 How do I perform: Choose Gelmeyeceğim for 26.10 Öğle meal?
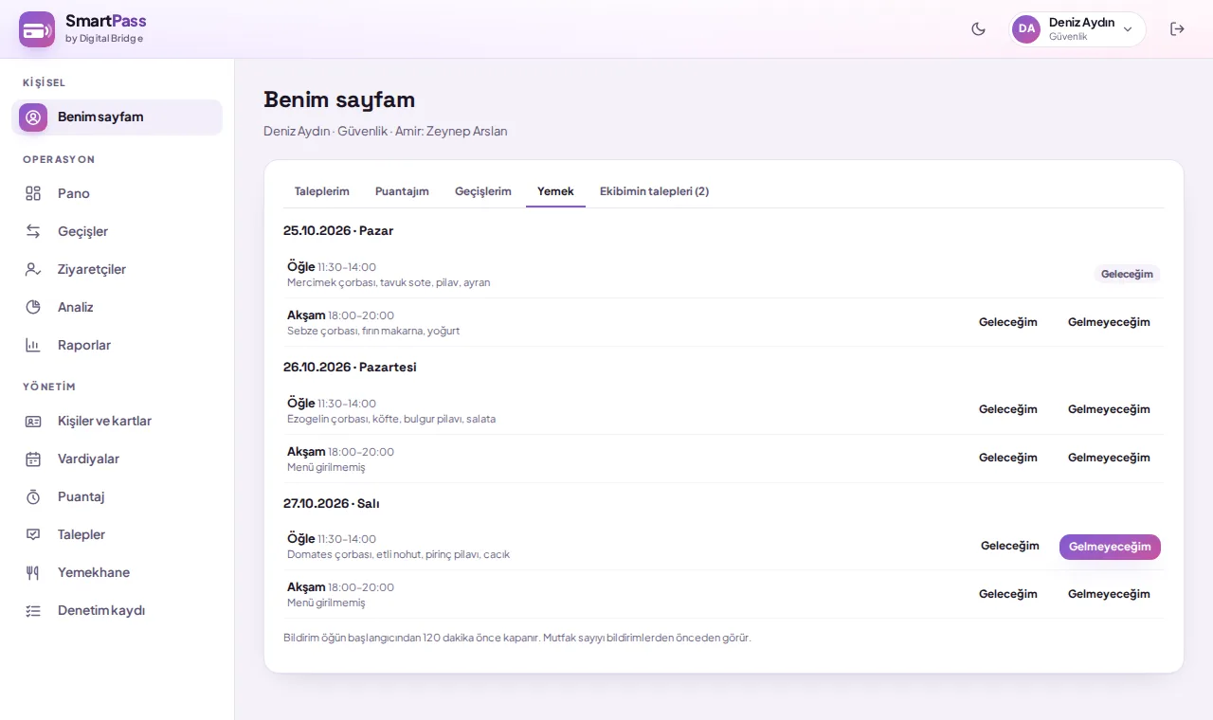point(1109,409)
